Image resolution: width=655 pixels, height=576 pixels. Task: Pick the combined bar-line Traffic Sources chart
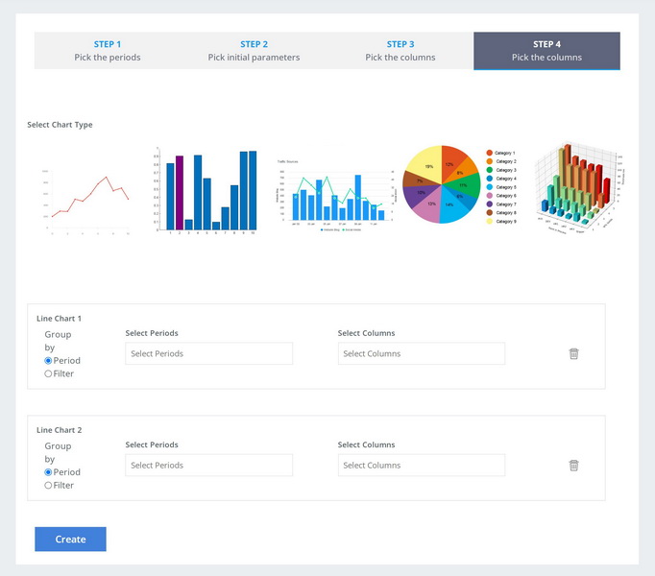[x=334, y=195]
